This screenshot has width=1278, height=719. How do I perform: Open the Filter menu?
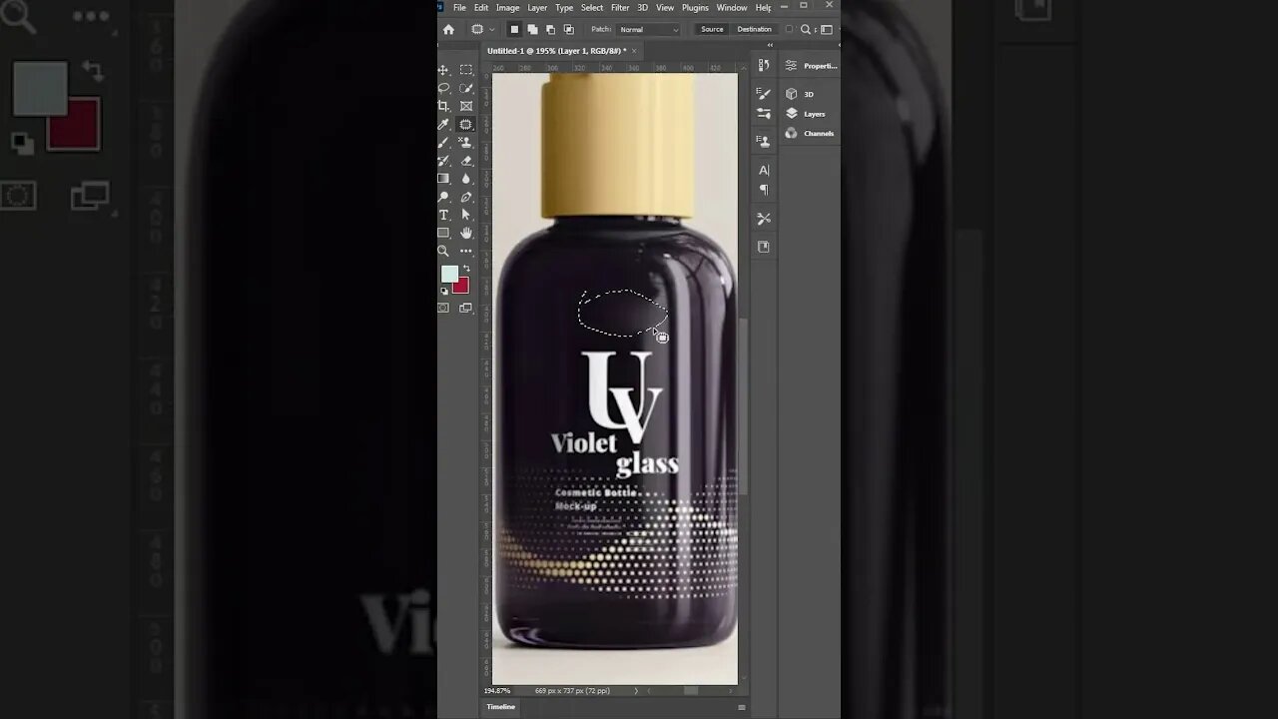click(620, 8)
